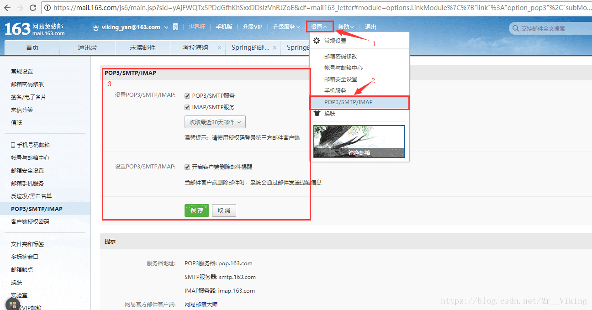
Task: Select 常规设置 in the settings menu
Action: [x=335, y=41]
